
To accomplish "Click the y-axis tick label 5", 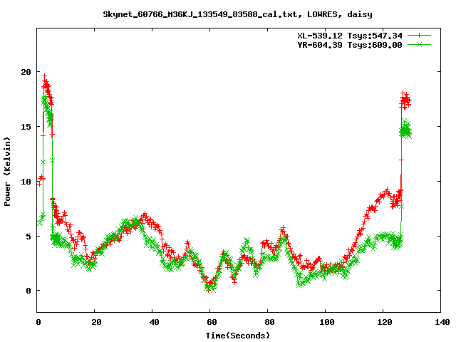I will click(28, 237).
